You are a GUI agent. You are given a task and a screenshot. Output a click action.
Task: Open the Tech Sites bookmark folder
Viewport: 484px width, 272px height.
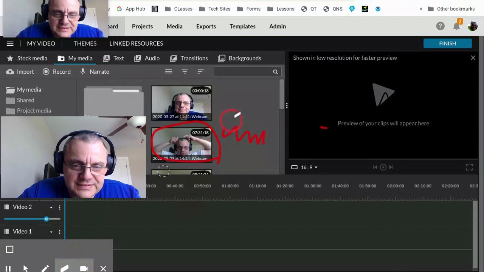pos(214,9)
